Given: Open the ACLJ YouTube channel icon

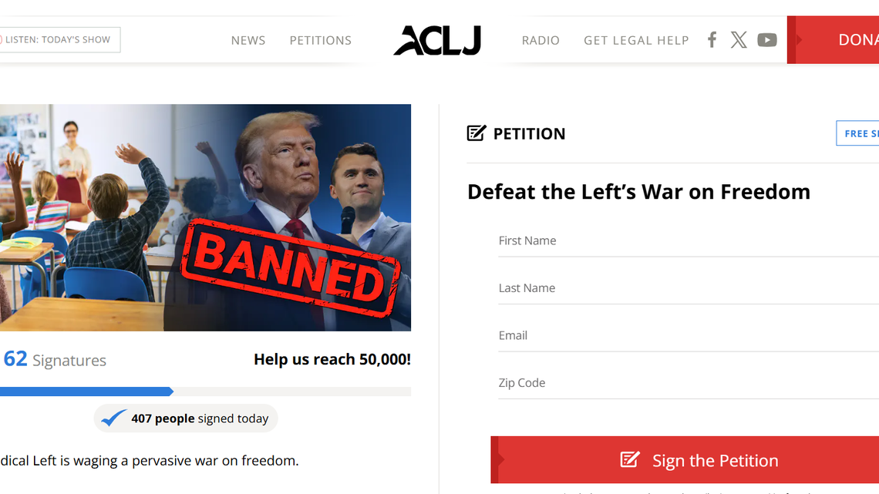Looking at the screenshot, I should point(766,39).
